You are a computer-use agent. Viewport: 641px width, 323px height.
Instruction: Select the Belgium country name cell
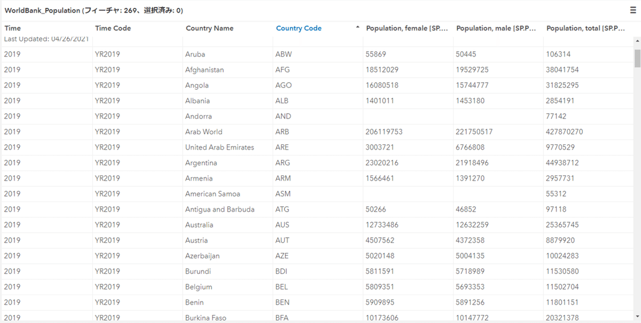199,287
